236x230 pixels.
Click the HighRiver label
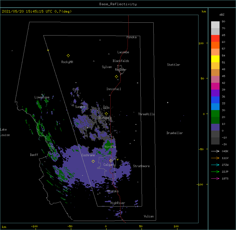(118, 203)
